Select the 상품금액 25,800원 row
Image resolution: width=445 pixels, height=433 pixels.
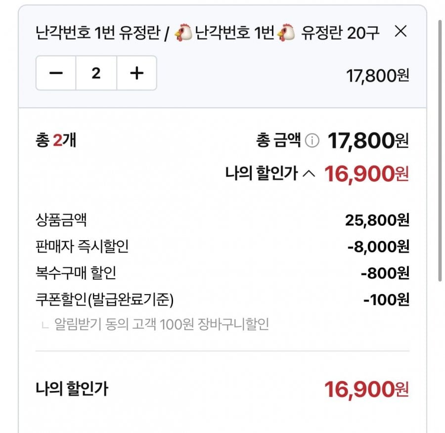point(222,220)
